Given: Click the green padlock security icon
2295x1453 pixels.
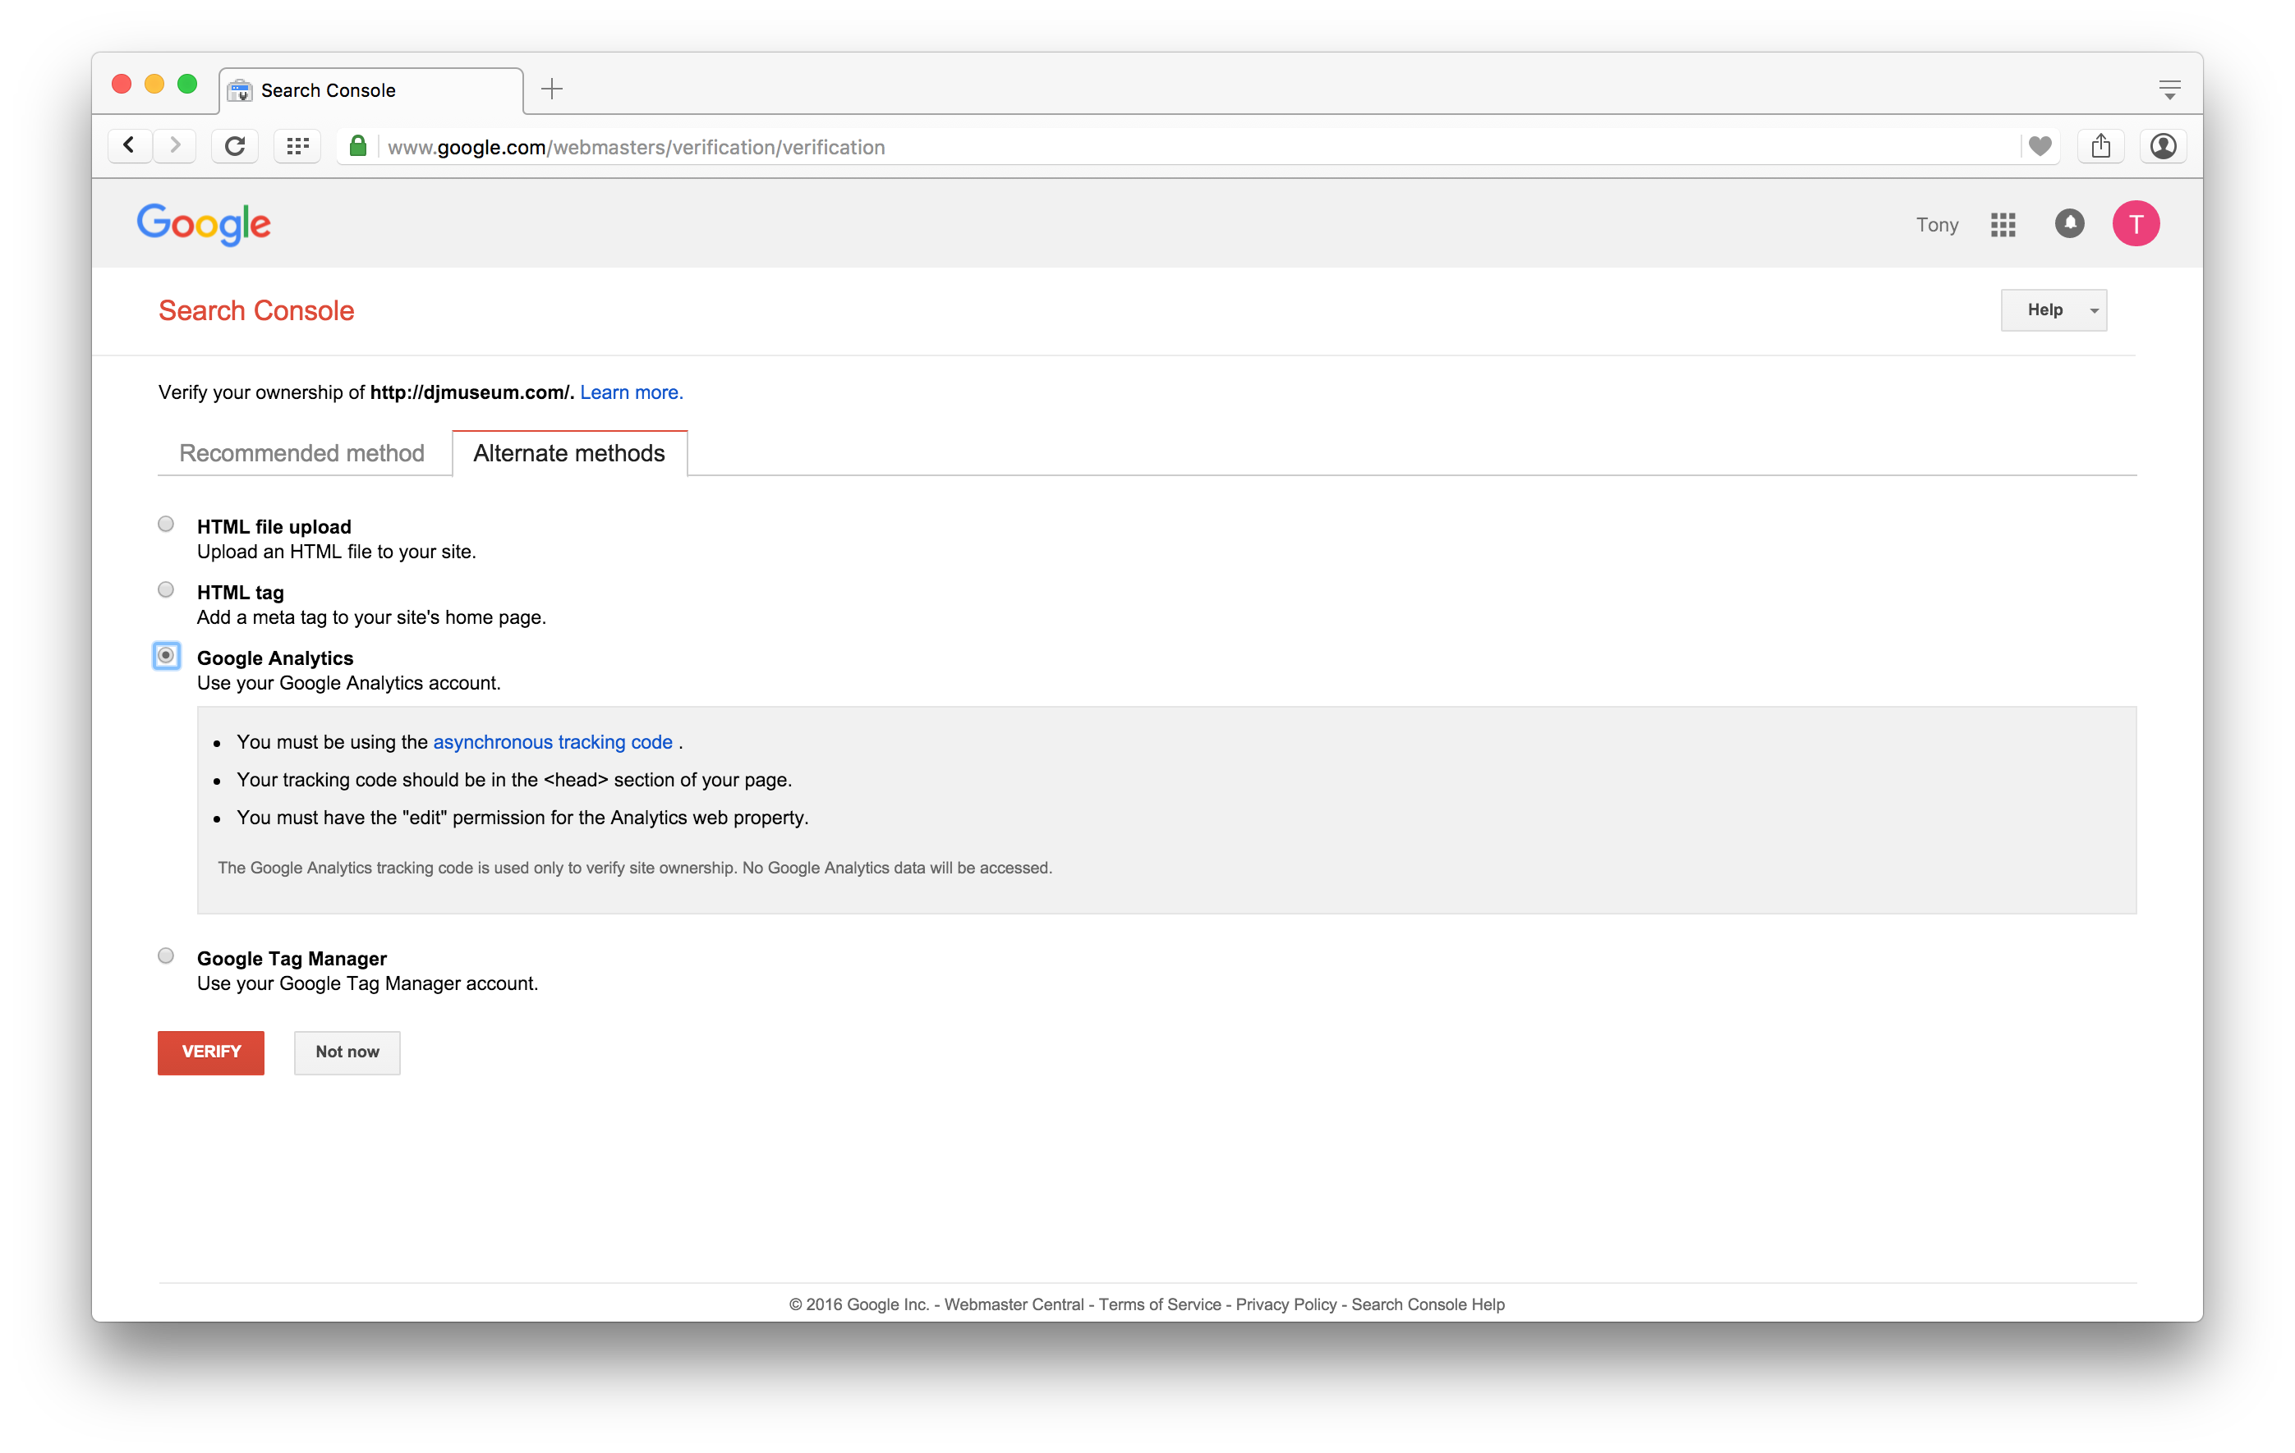Looking at the screenshot, I should pos(358,146).
